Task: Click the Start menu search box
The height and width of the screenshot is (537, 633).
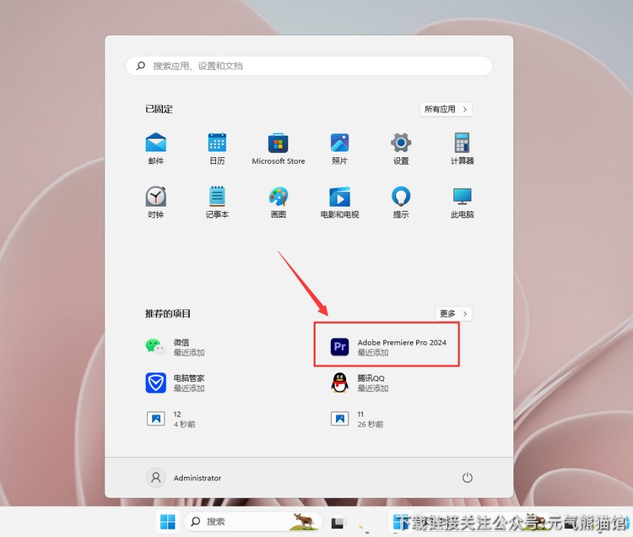Action: (x=309, y=66)
